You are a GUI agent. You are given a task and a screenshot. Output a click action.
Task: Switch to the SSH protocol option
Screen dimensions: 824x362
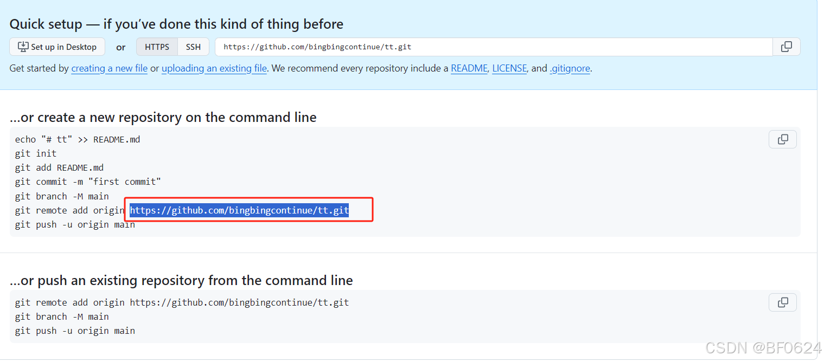coord(193,47)
